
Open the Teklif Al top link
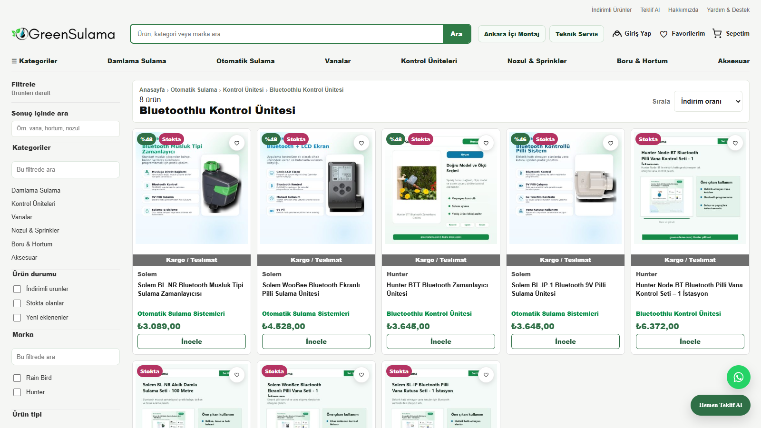(650, 10)
